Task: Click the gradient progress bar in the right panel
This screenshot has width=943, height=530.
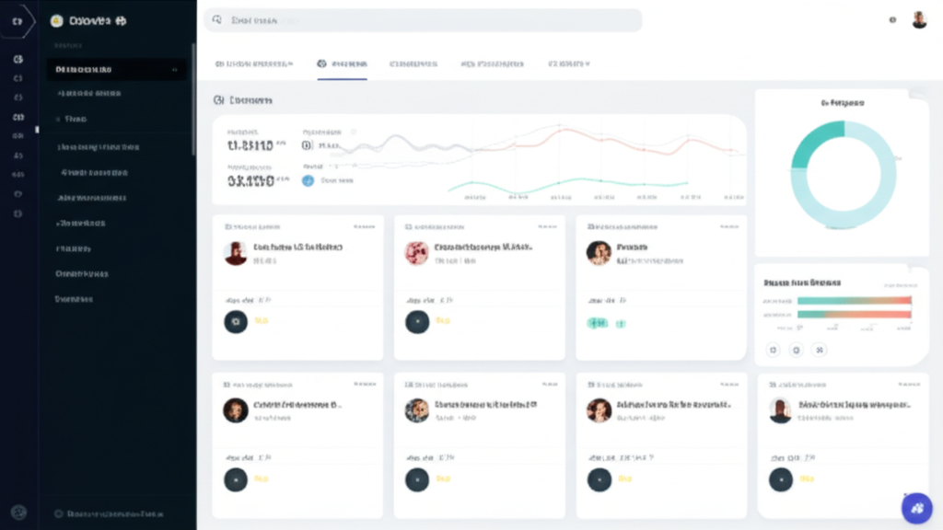Action: [853, 299]
